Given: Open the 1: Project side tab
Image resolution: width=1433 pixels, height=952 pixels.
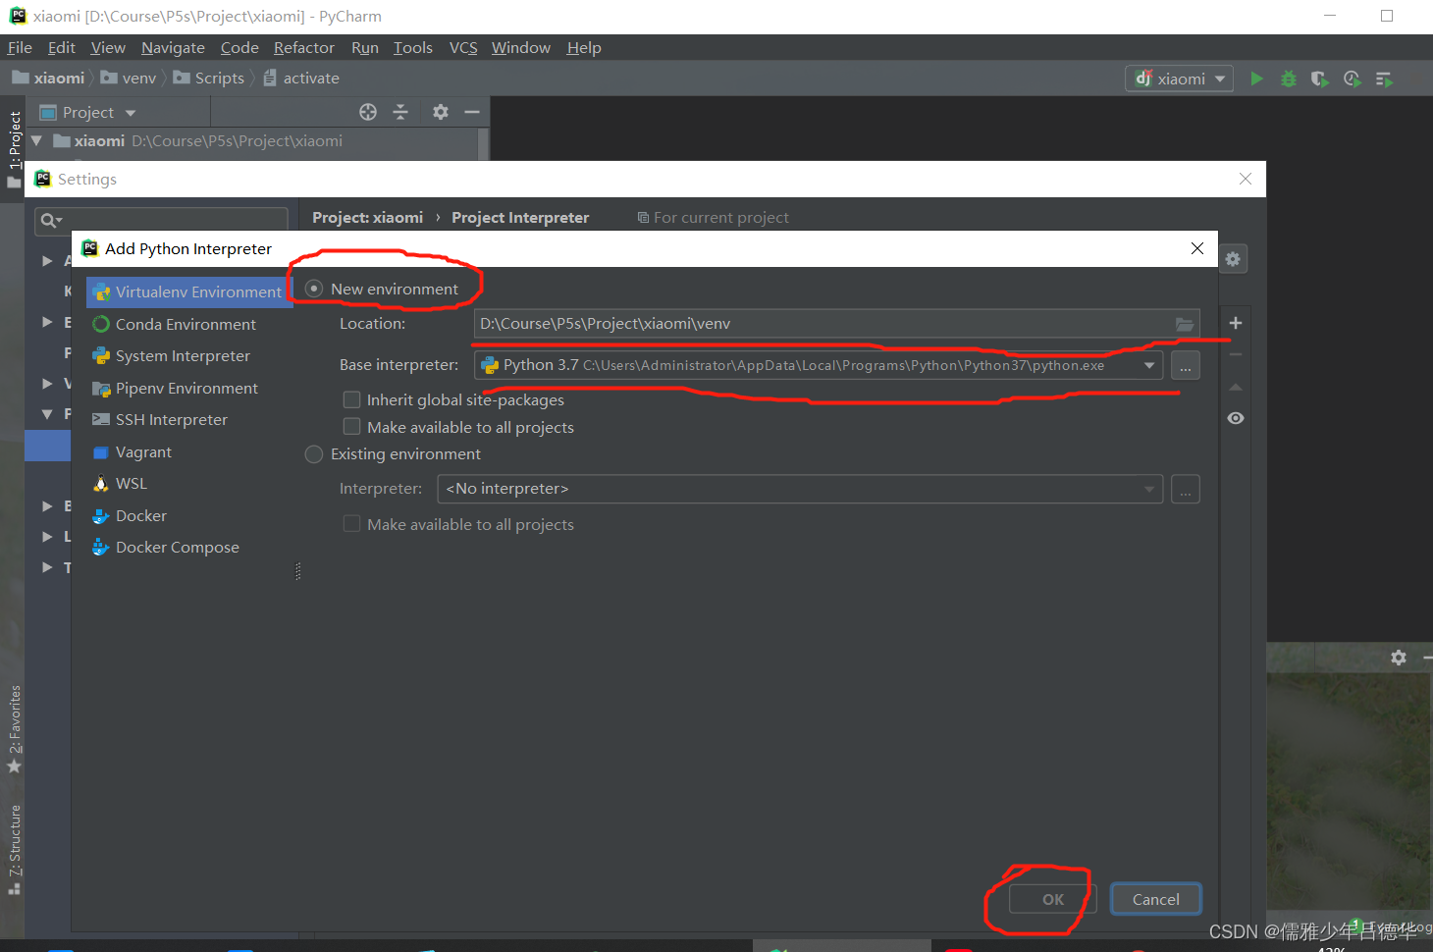Looking at the screenshot, I should (x=14, y=149).
